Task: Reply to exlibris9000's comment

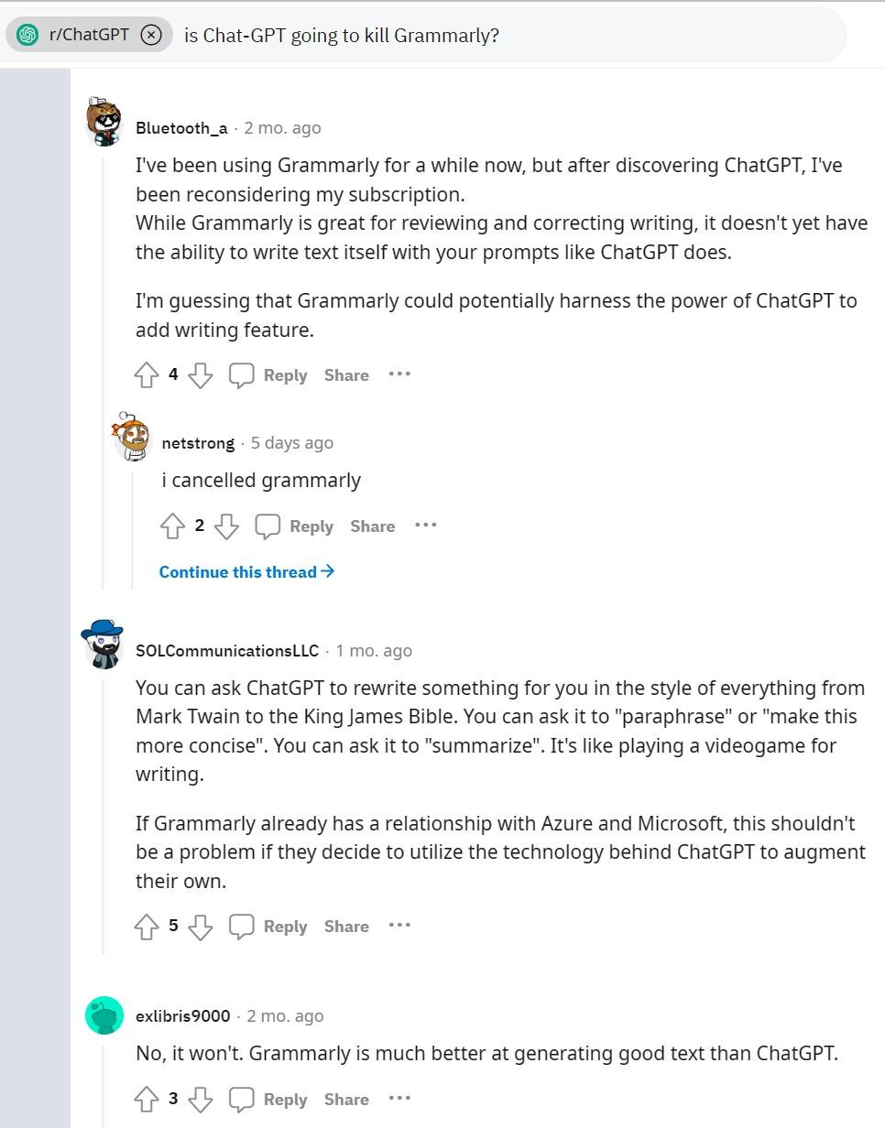Action: [272, 1099]
